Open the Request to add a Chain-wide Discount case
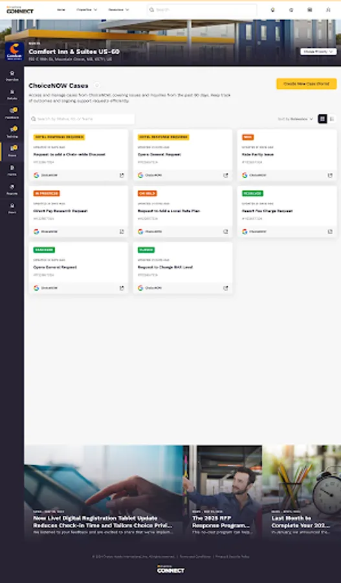The width and height of the screenshot is (341, 583). click(x=69, y=154)
